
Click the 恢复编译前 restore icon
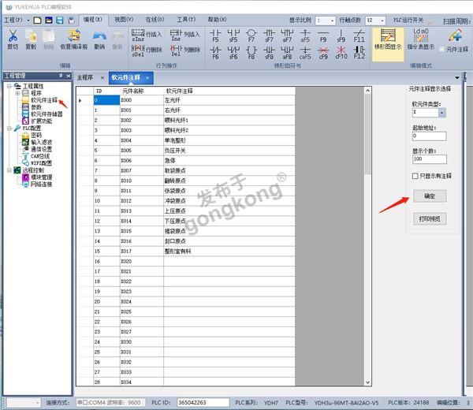coord(74,35)
